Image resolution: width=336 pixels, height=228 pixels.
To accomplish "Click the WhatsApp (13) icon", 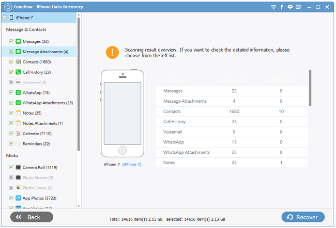I will [x=18, y=92].
